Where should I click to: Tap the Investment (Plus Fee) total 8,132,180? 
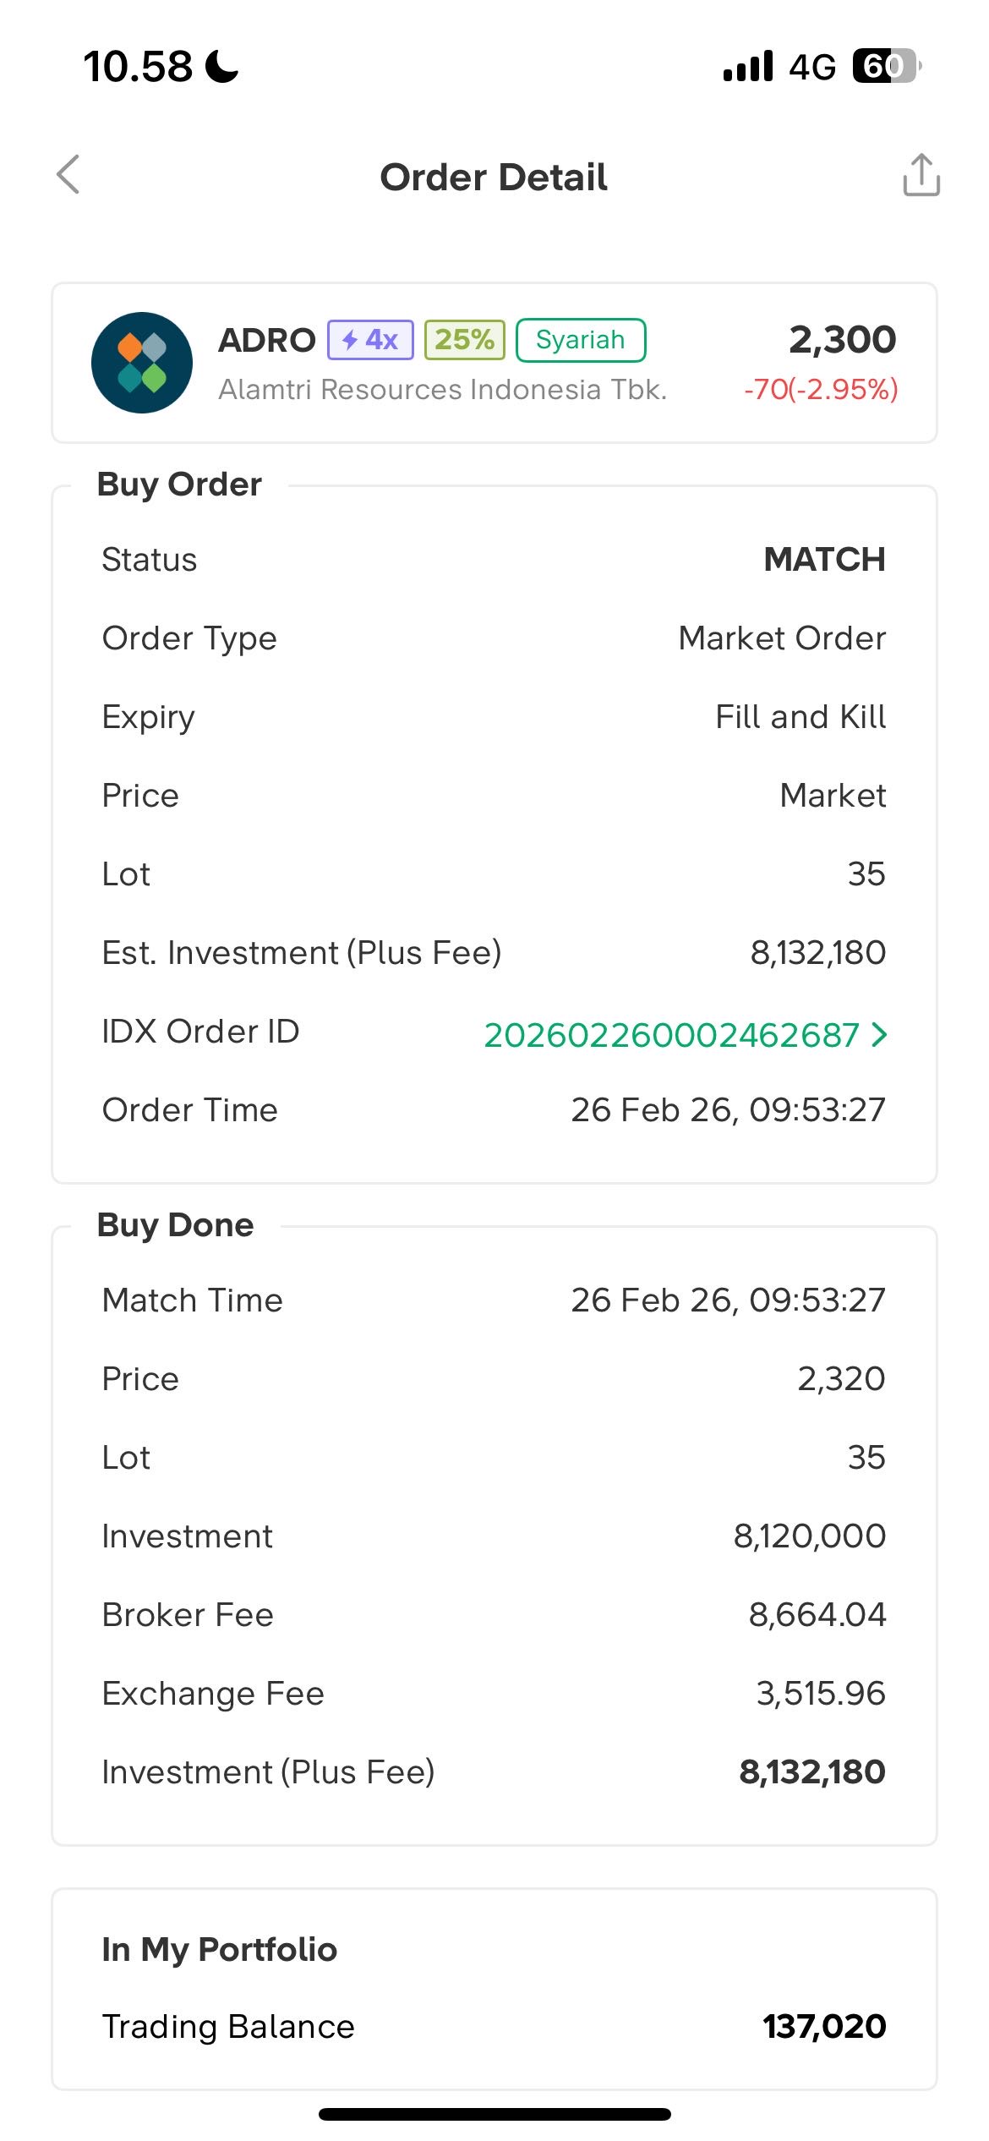point(811,1771)
